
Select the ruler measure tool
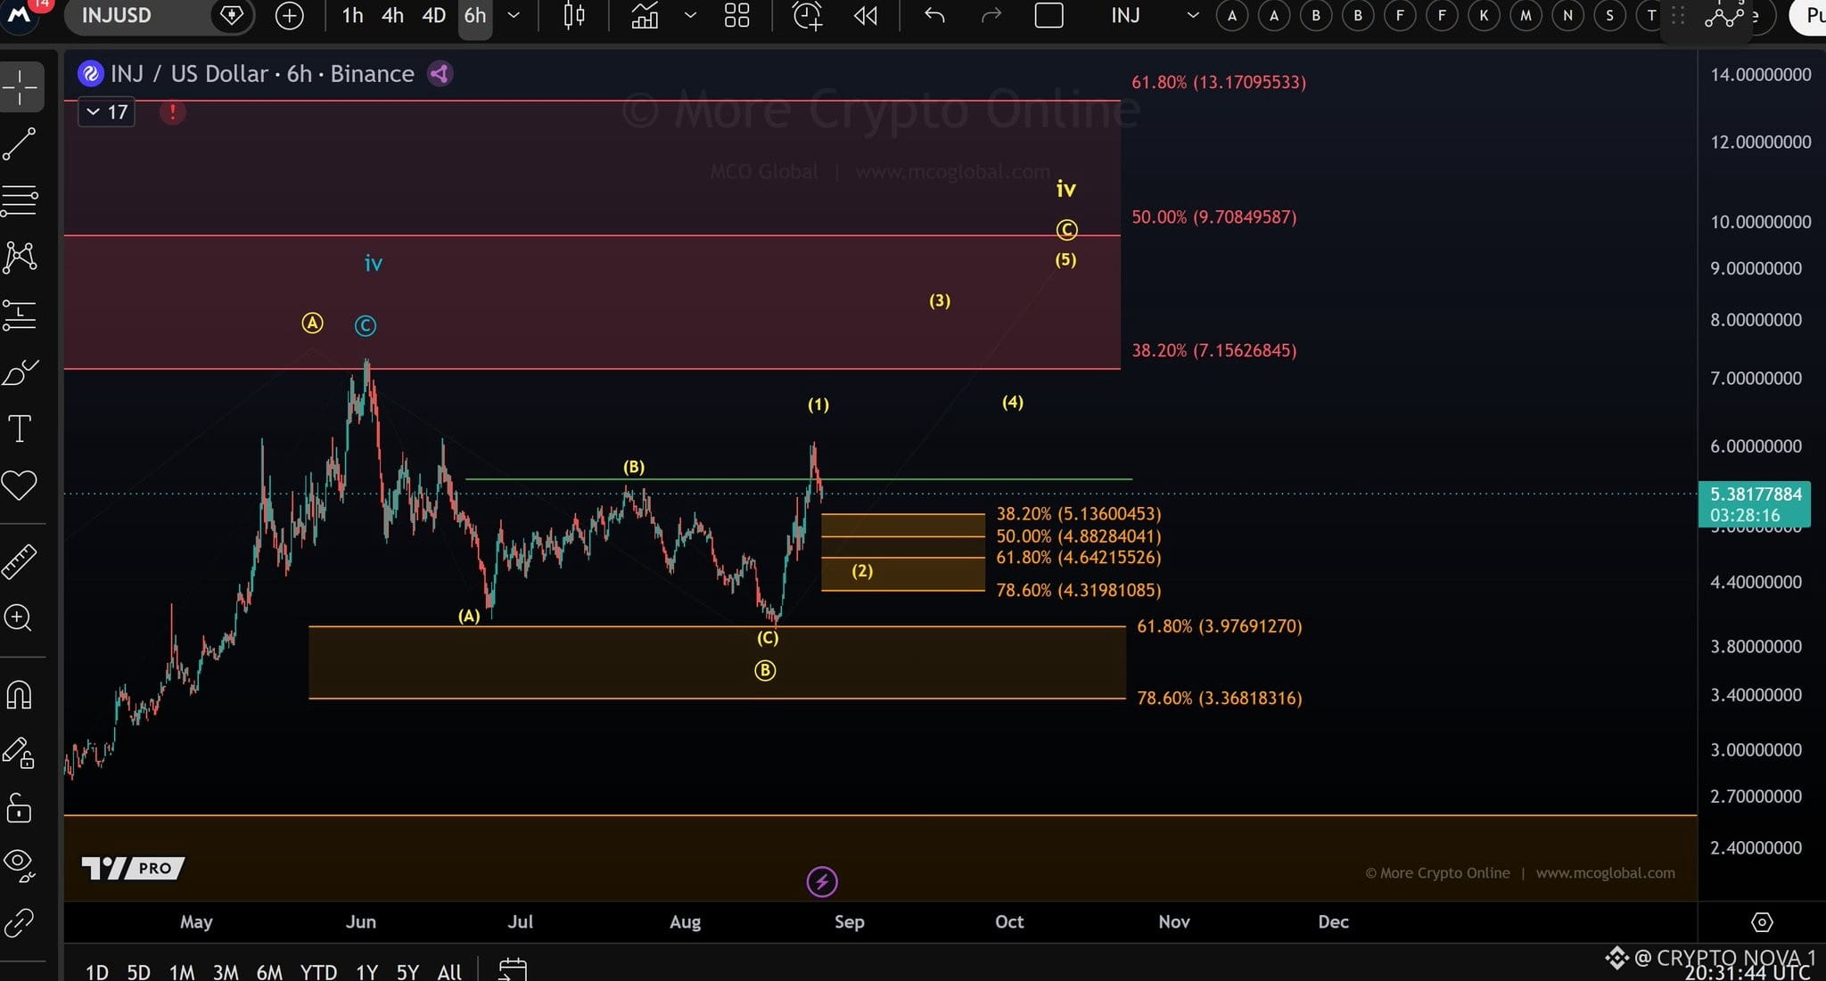pyautogui.click(x=20, y=561)
